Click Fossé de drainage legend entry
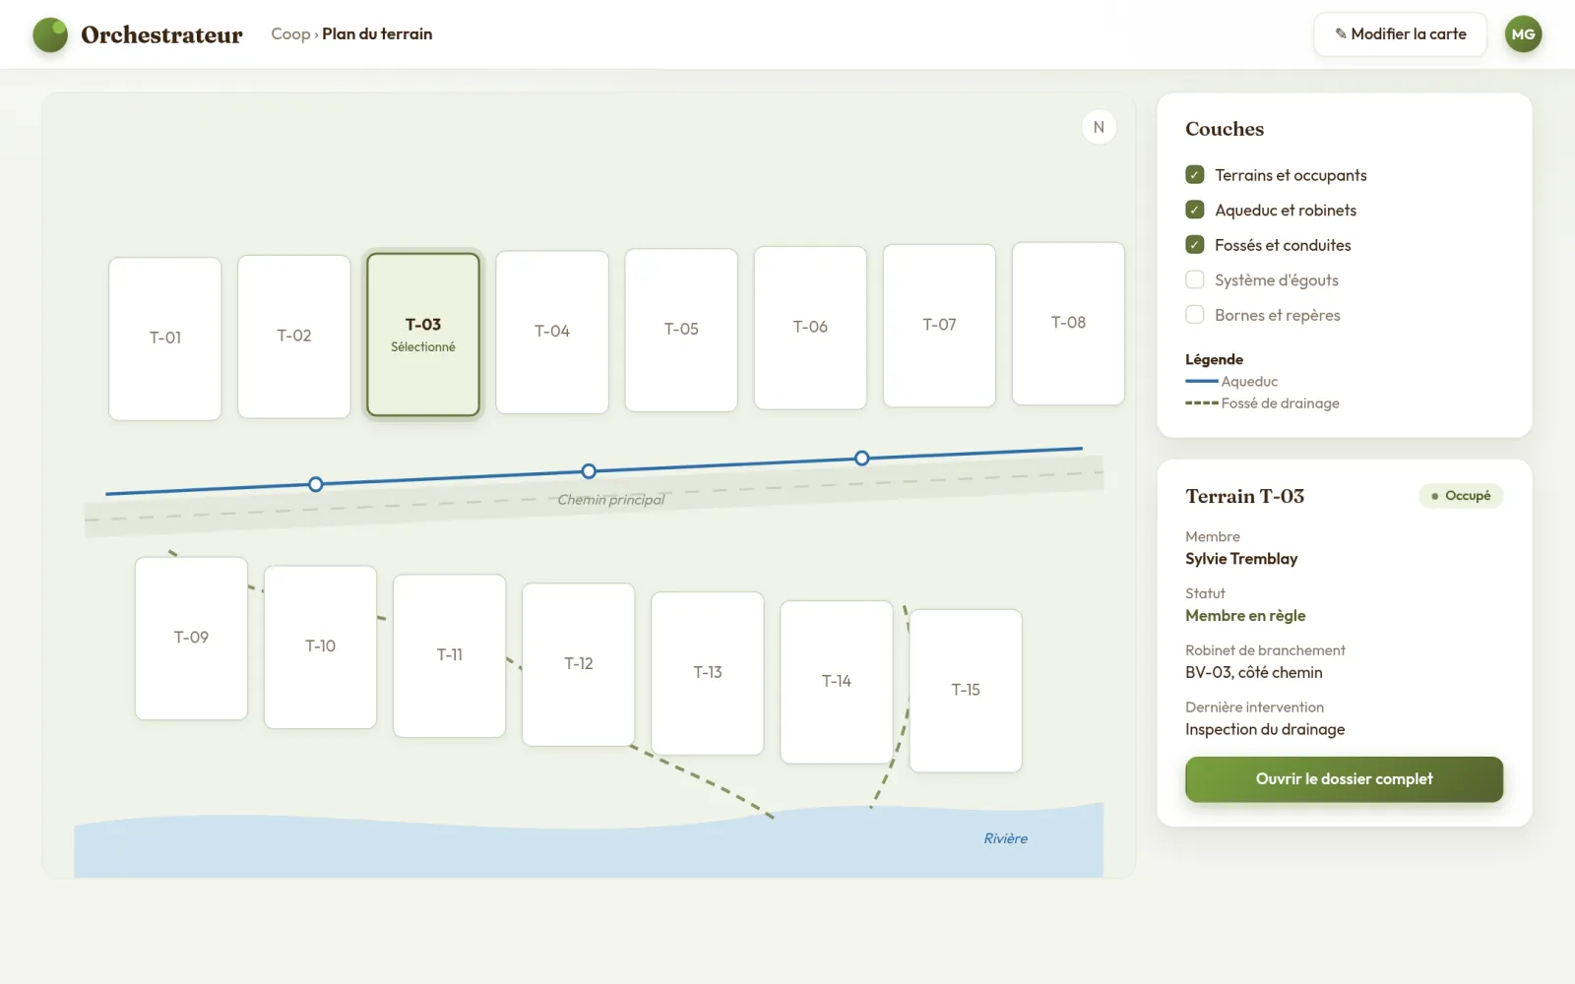The width and height of the screenshot is (1575, 984). coord(1262,403)
